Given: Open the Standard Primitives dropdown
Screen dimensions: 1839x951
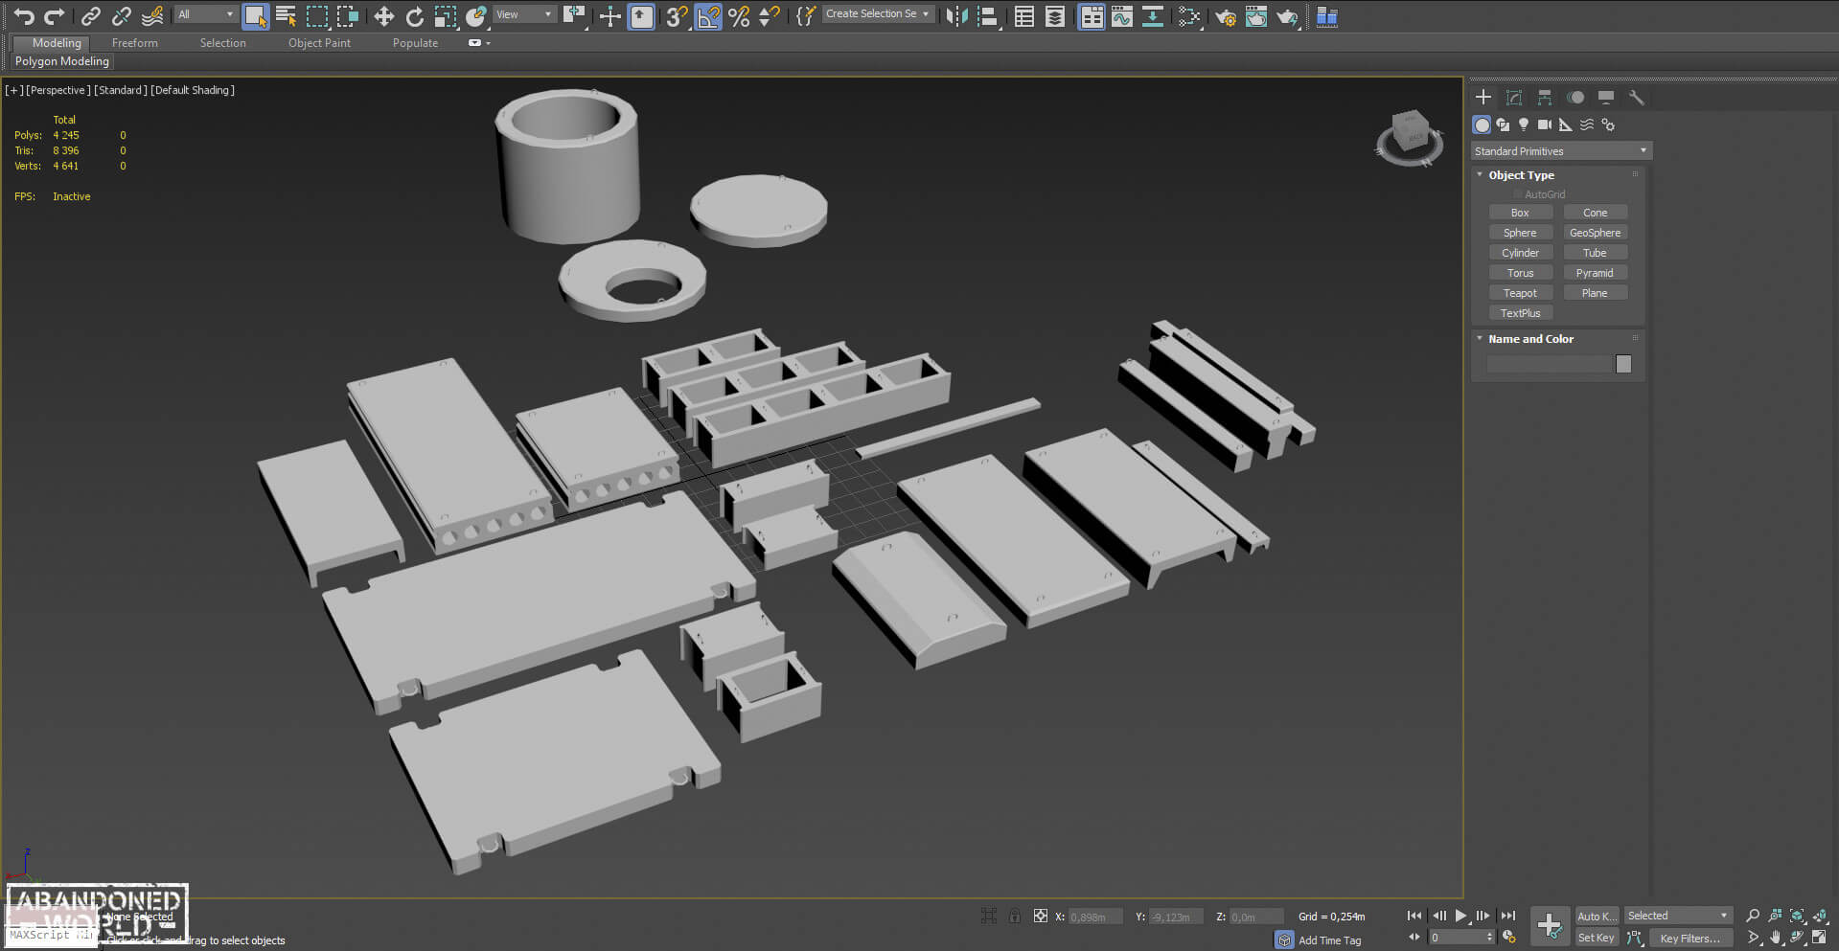Looking at the screenshot, I should pos(1561,151).
